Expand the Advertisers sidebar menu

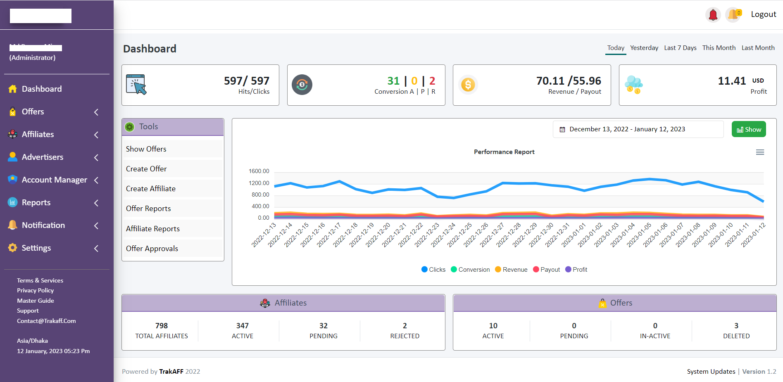[96, 157]
